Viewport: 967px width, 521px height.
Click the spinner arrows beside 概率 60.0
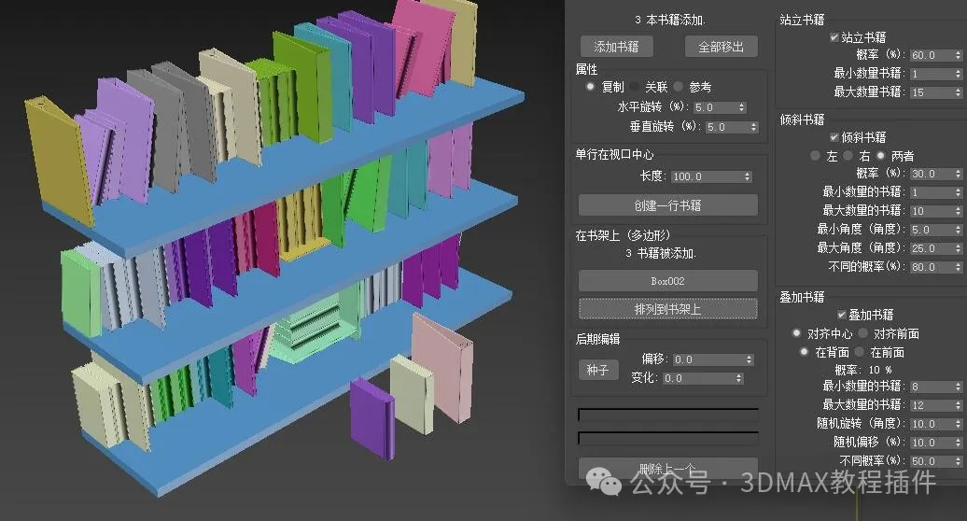click(x=958, y=55)
